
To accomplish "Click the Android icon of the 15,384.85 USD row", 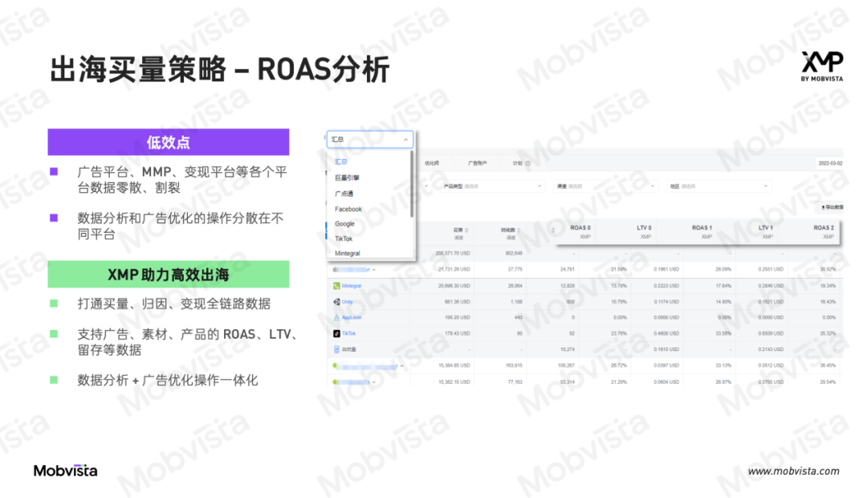I will click(x=335, y=365).
